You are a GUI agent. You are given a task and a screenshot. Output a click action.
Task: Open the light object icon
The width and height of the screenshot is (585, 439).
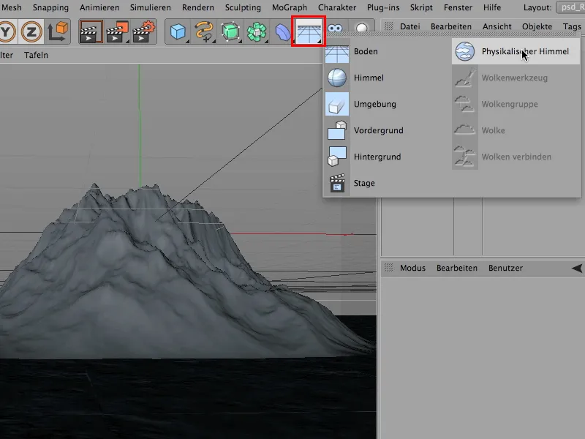pos(361,28)
